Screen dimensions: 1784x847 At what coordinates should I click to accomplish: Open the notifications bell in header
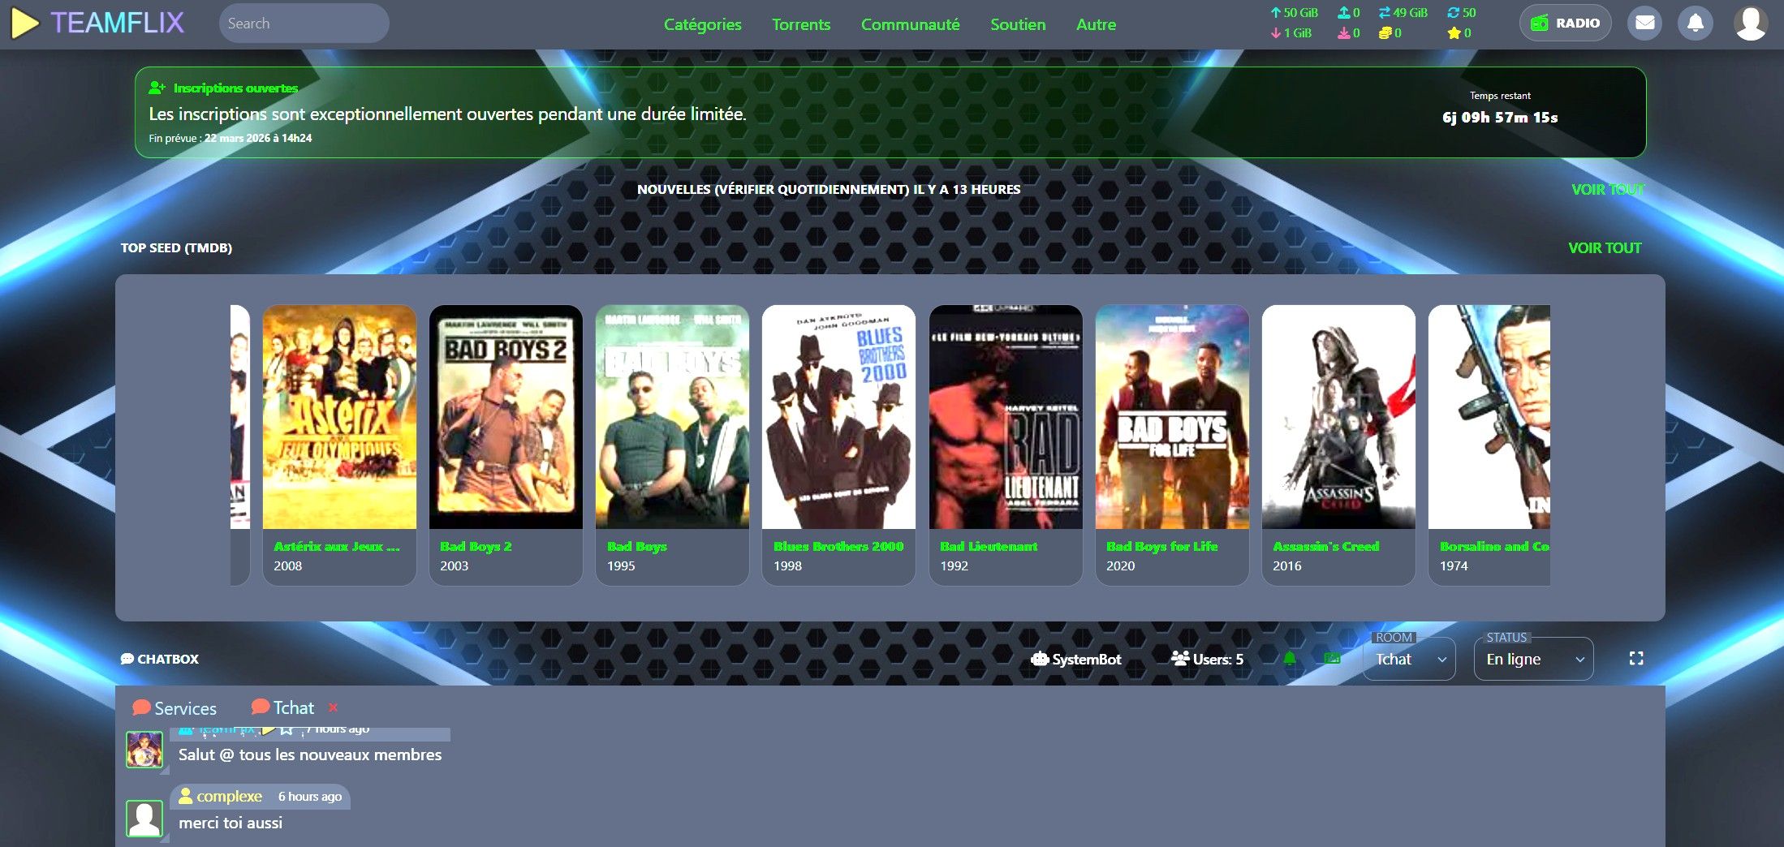click(x=1696, y=24)
